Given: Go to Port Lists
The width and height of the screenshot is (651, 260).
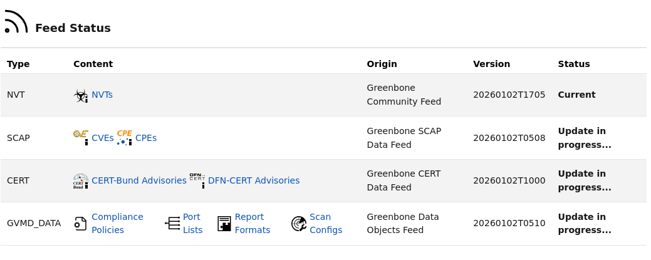Looking at the screenshot, I should coord(192,224).
